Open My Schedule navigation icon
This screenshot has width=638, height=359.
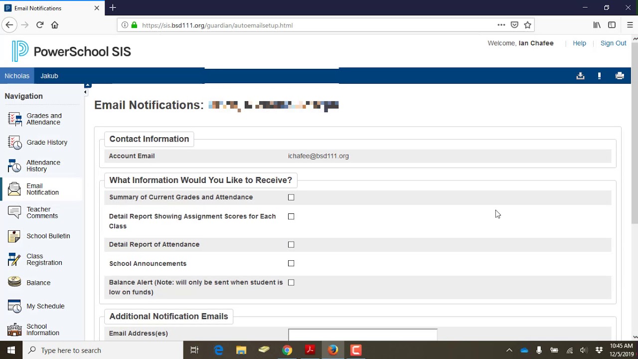point(15,306)
